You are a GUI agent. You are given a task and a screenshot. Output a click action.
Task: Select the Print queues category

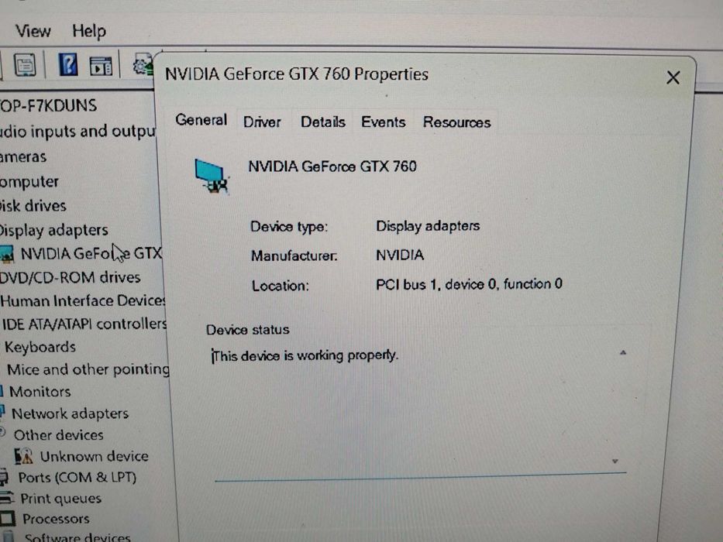[x=61, y=499]
